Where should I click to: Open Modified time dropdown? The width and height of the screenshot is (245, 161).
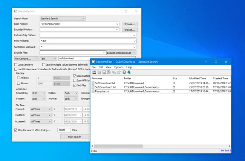(41, 115)
